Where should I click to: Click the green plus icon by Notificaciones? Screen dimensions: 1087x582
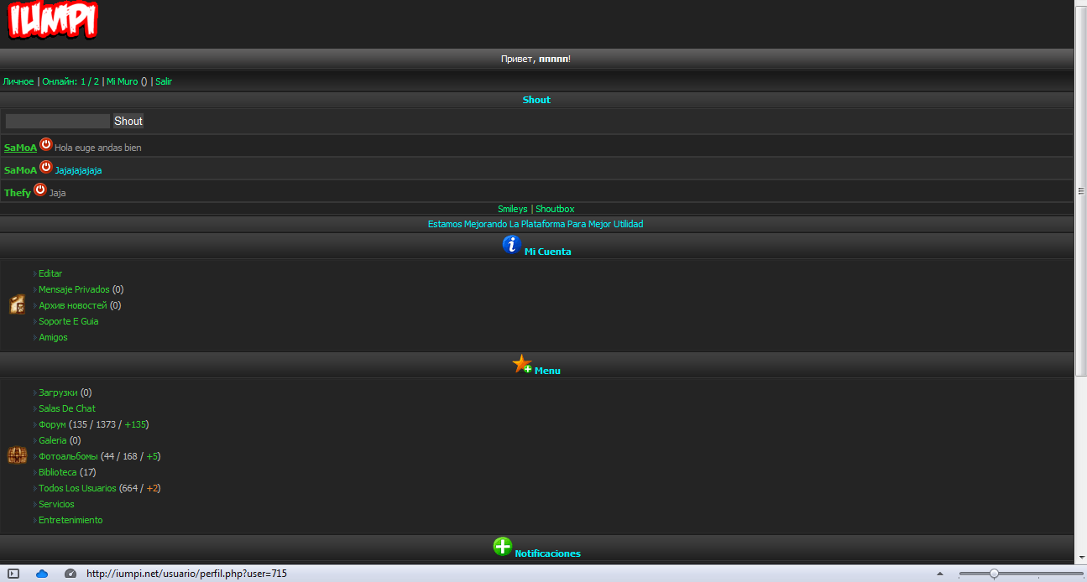(x=502, y=547)
